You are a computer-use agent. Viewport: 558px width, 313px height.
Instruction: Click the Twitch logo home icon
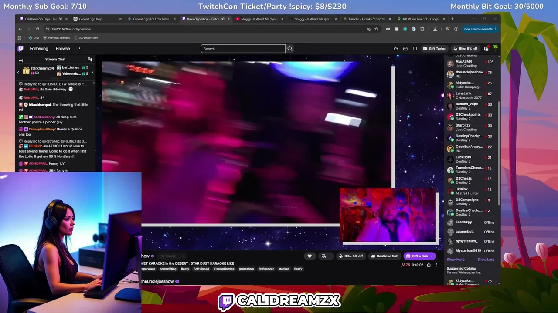click(x=20, y=49)
